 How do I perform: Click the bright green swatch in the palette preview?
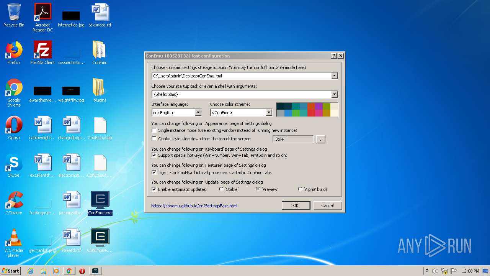(296, 113)
